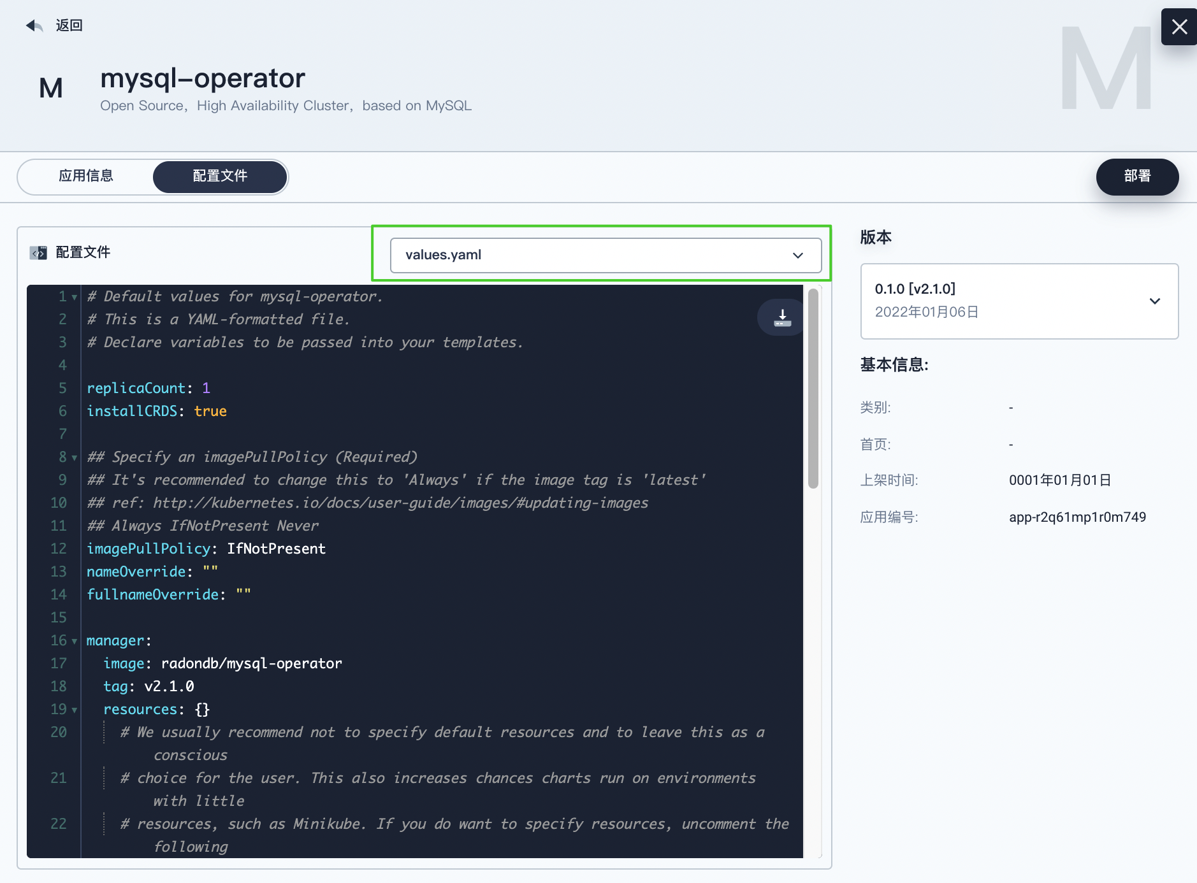Click the replicaCount line in editor

tap(149, 388)
